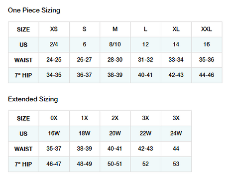Click the hip 46-47 cell
The width and height of the screenshot is (229, 185).
pyautogui.click(x=54, y=164)
